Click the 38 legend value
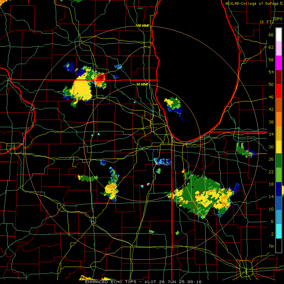Image resolution: width=284 pixels, height=284 pixels. pyautogui.click(x=271, y=122)
